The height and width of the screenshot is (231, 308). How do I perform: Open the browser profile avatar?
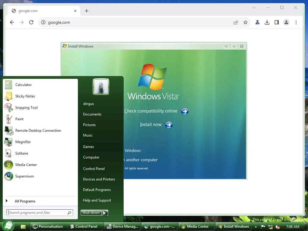(286, 22)
